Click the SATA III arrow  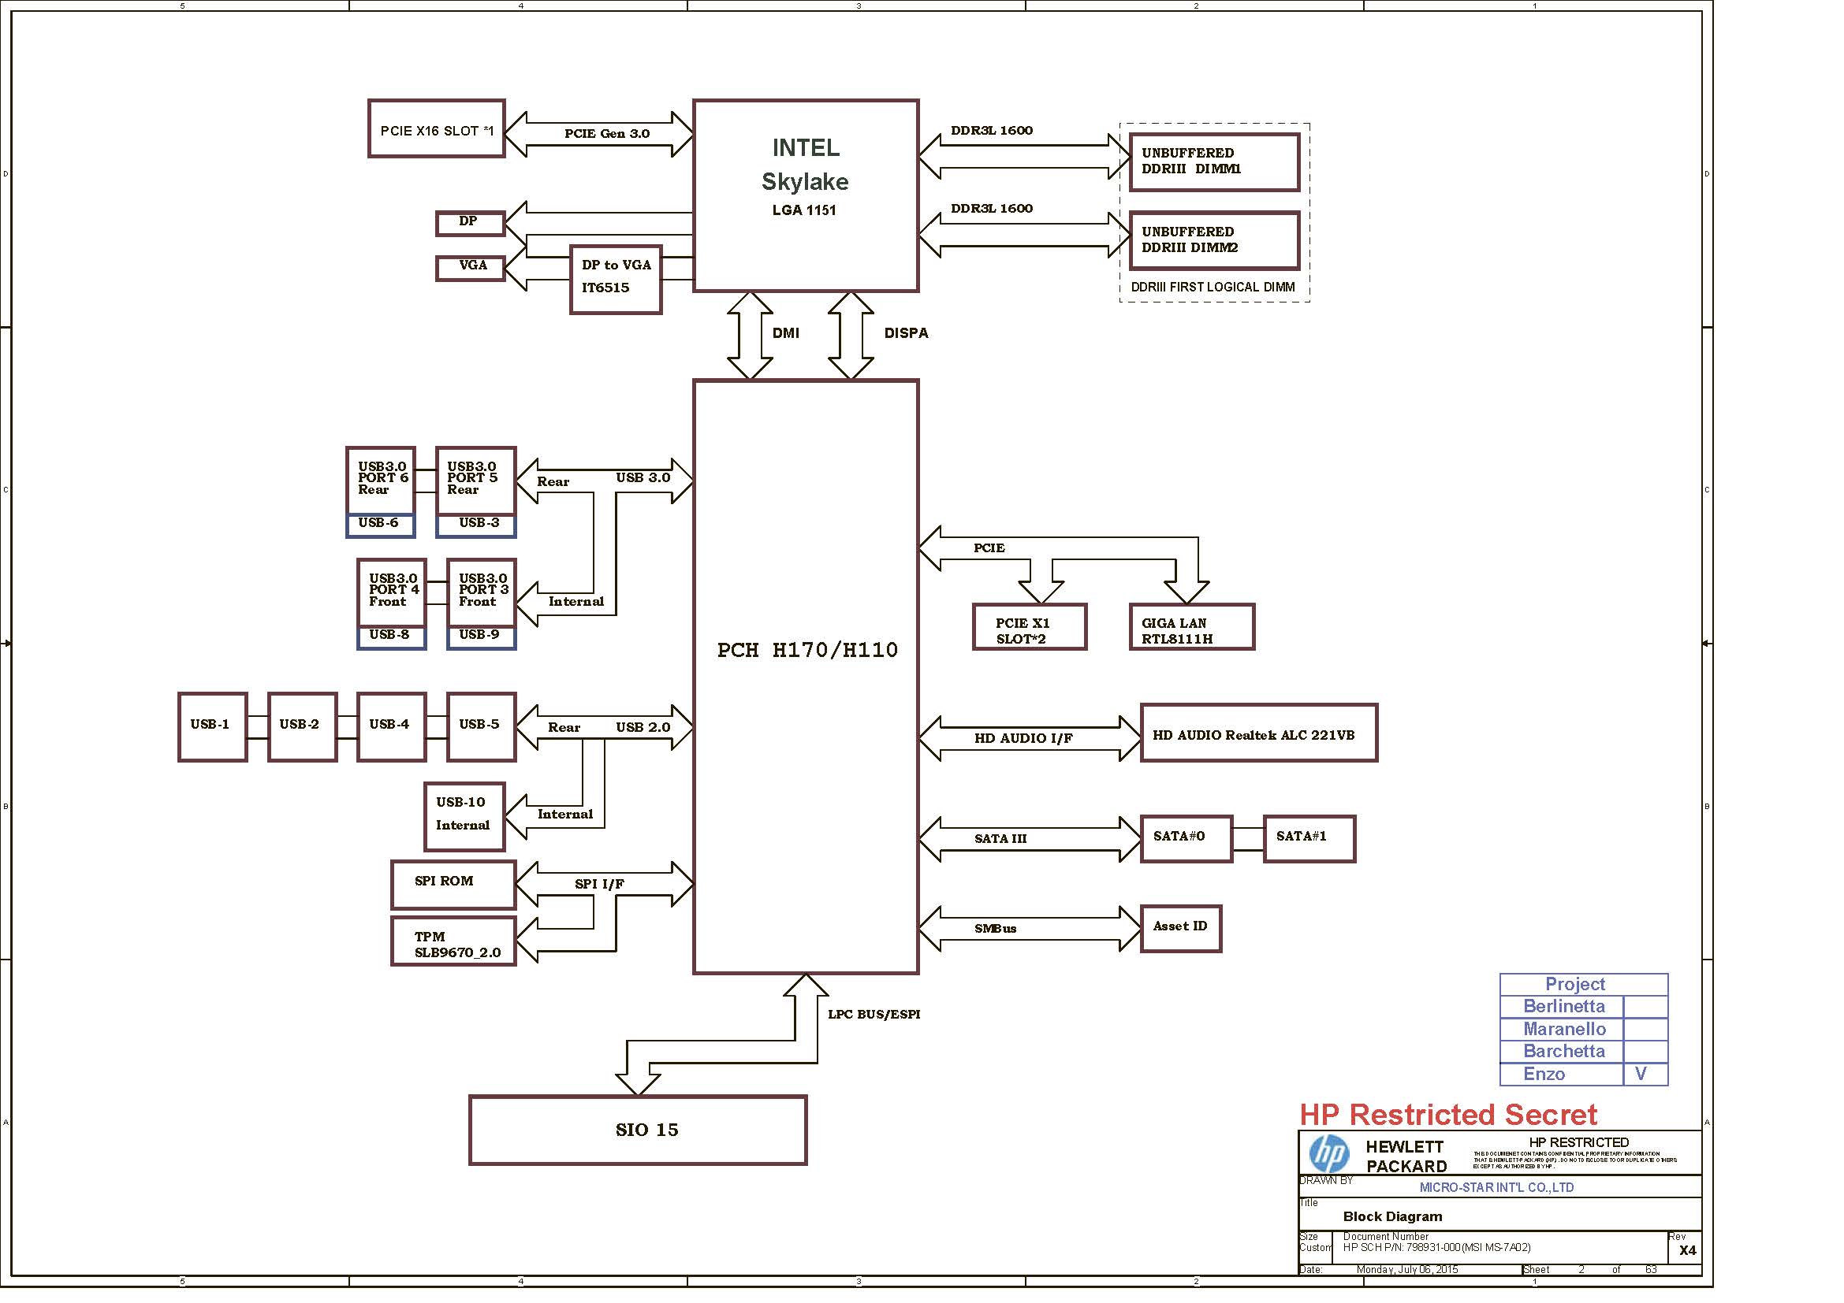1028,838
